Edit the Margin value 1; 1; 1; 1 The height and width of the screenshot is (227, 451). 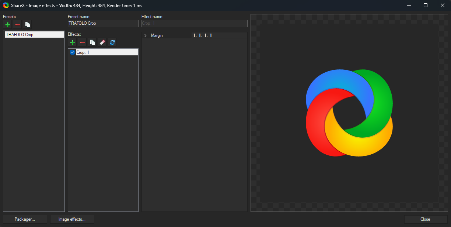219,35
